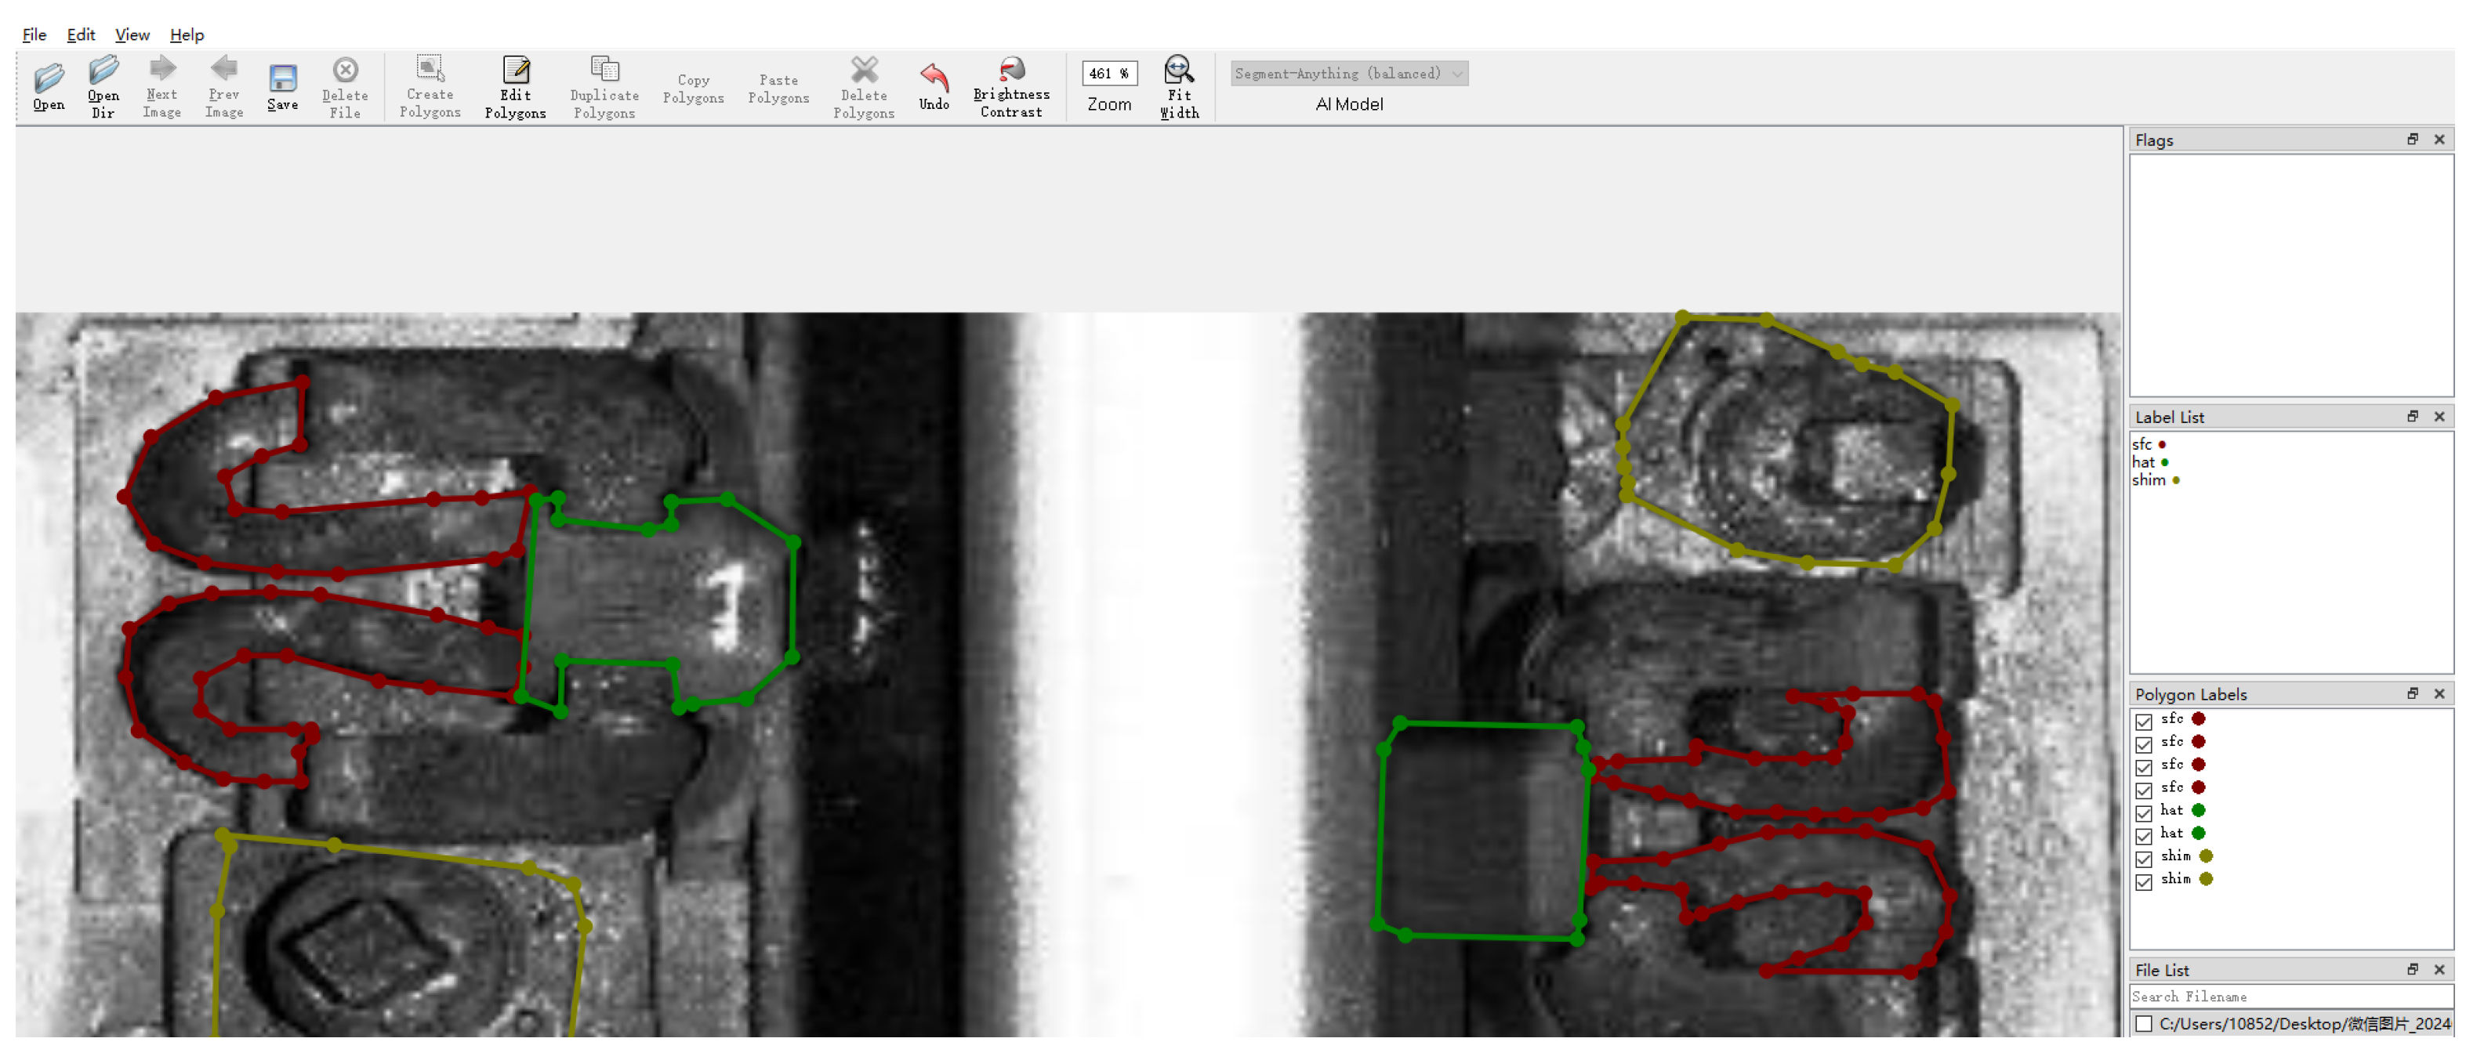
Task: Expand the Segment-Anything AI Model dropdown
Action: [x=1348, y=73]
